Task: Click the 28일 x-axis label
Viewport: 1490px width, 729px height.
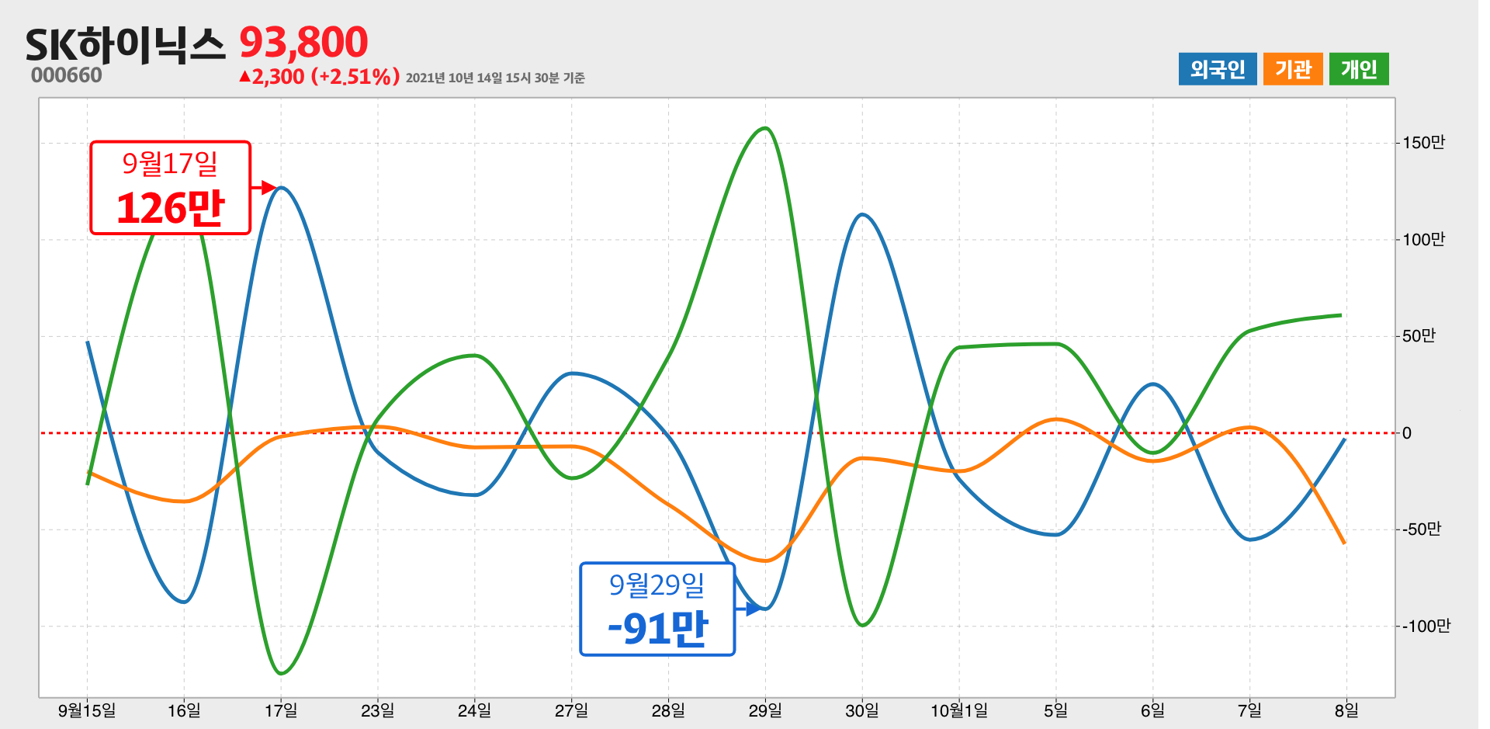Action: (x=668, y=710)
